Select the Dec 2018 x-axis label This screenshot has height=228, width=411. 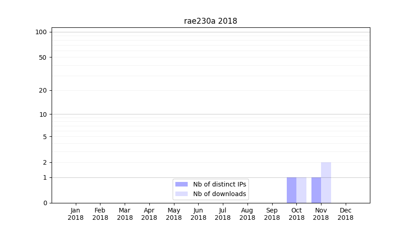[x=345, y=214]
